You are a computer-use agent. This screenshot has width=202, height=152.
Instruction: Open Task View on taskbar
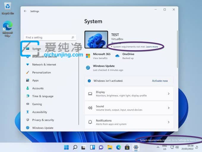[83, 147]
